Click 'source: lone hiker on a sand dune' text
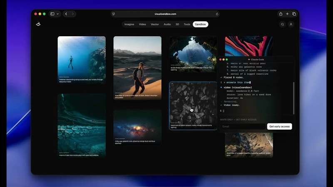The image size is (333, 187). click(x=249, y=95)
